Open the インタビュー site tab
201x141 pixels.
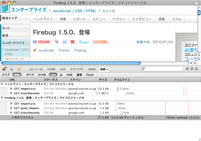click(142, 19)
